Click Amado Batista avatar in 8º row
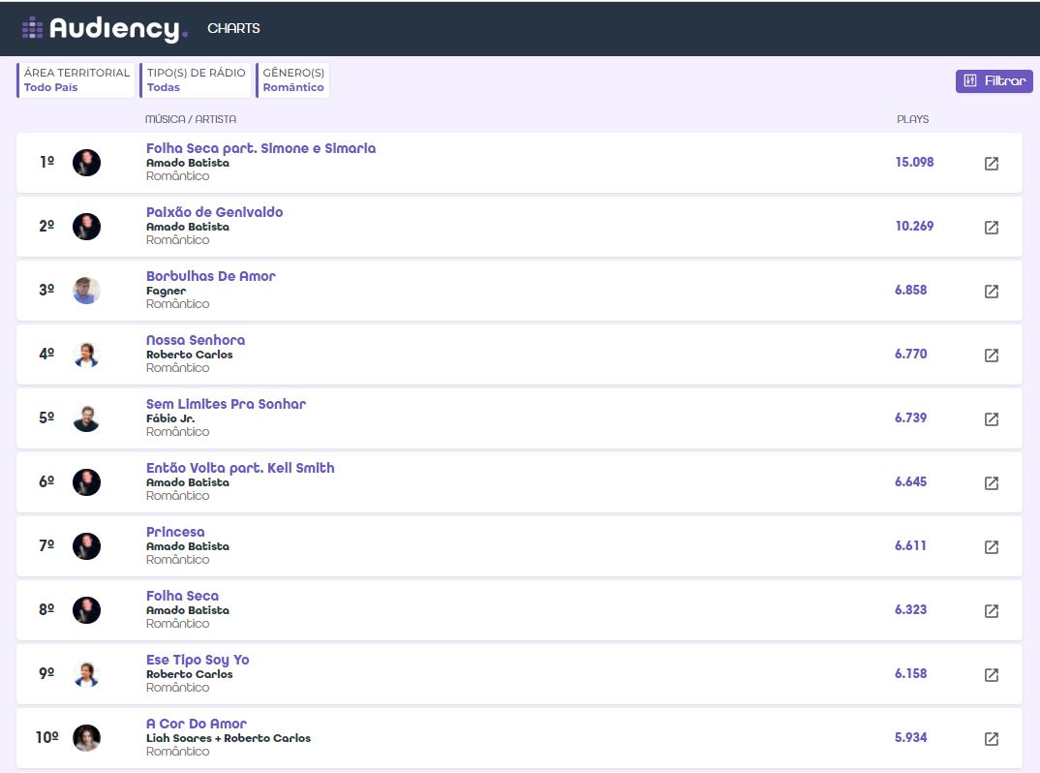 point(86,609)
